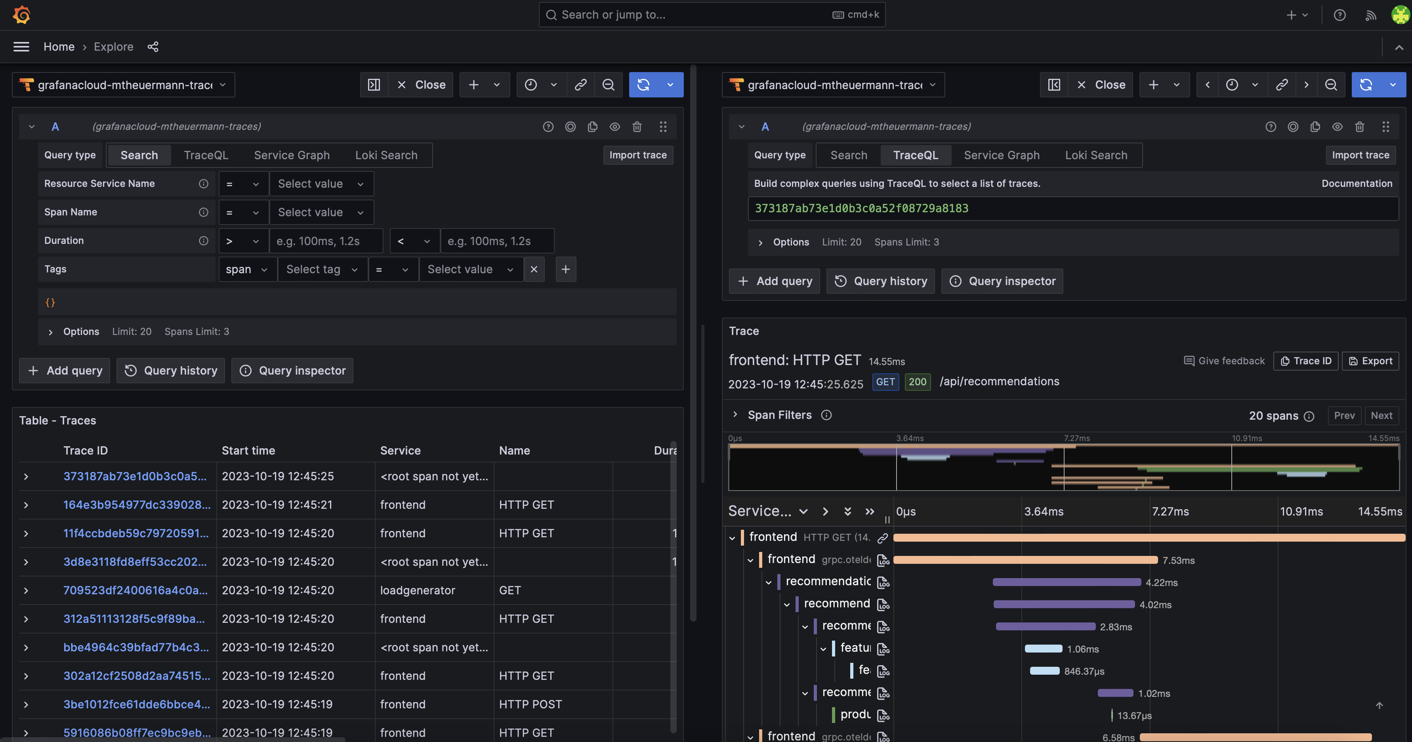Screen dimensions: 1412x742
Task: Click the right pane widen split icon
Action: coord(1053,84)
